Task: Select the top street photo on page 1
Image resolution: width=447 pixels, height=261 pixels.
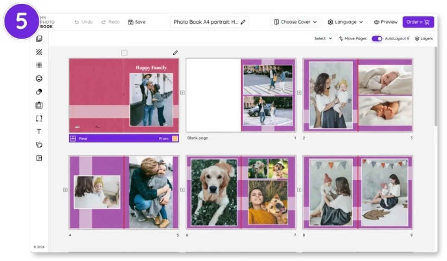Action: click(x=268, y=80)
